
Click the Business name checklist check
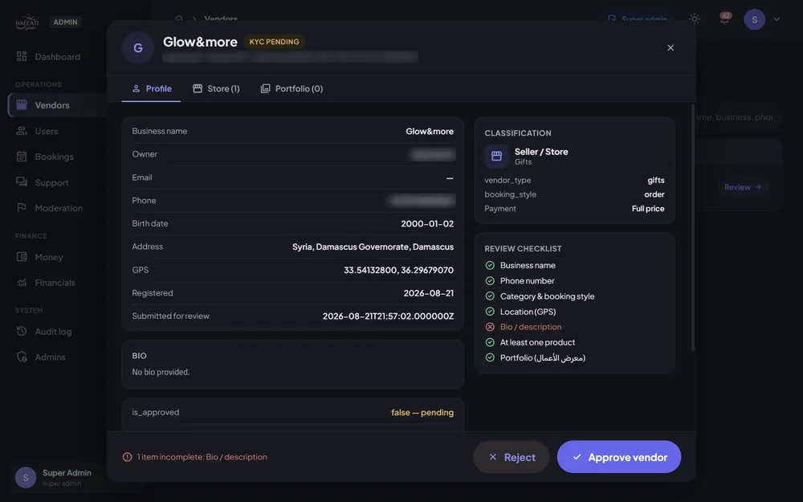490,265
